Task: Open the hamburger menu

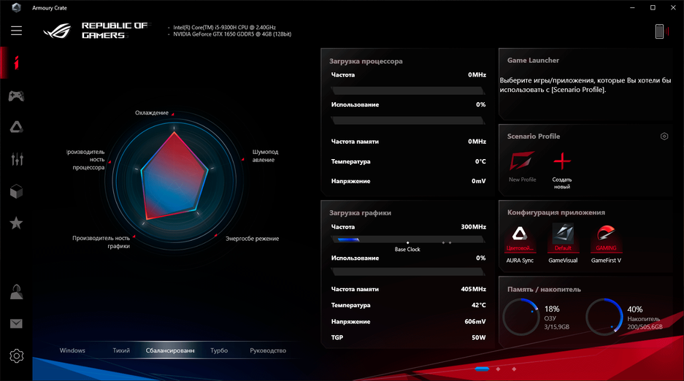Action: point(17,31)
